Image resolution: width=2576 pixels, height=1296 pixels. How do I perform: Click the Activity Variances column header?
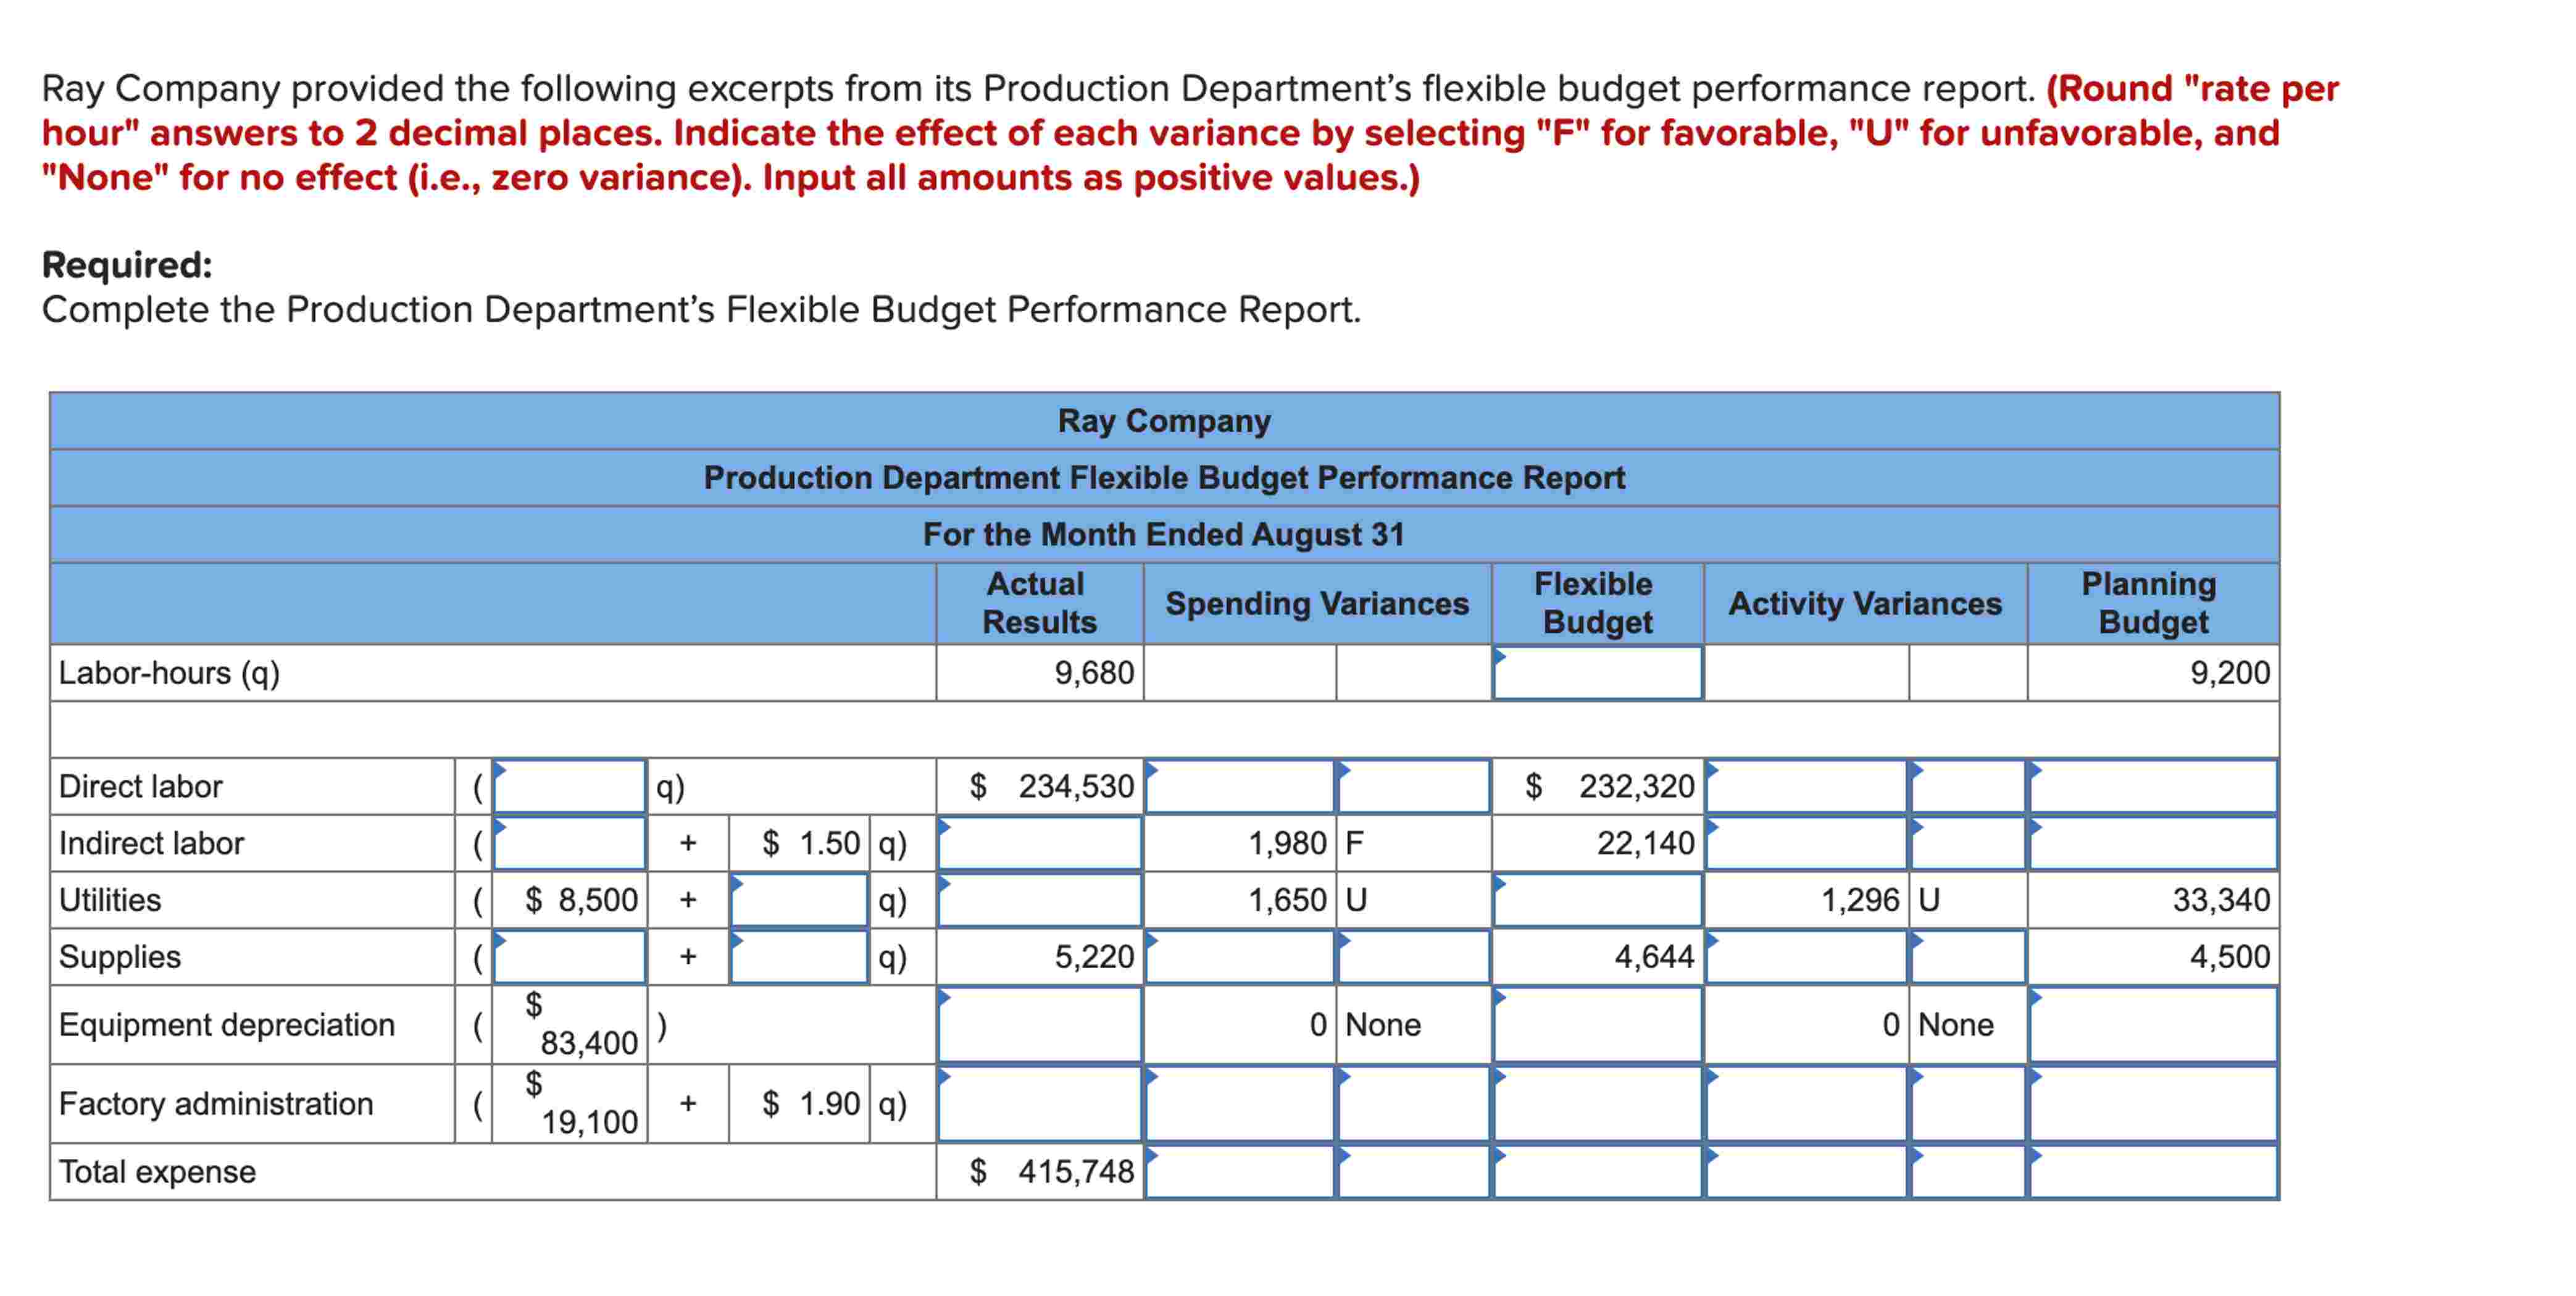(1865, 603)
